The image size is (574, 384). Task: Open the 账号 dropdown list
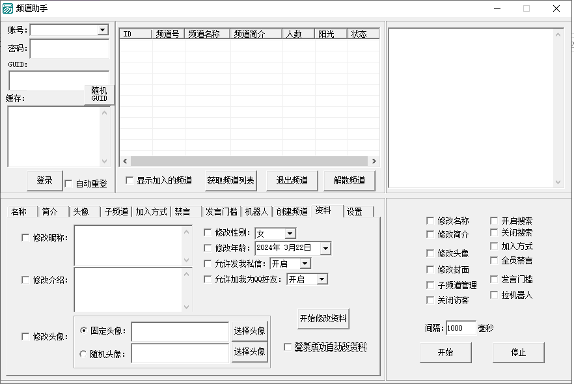[x=102, y=30]
